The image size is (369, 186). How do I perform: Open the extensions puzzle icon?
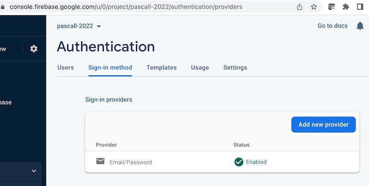pos(345,7)
